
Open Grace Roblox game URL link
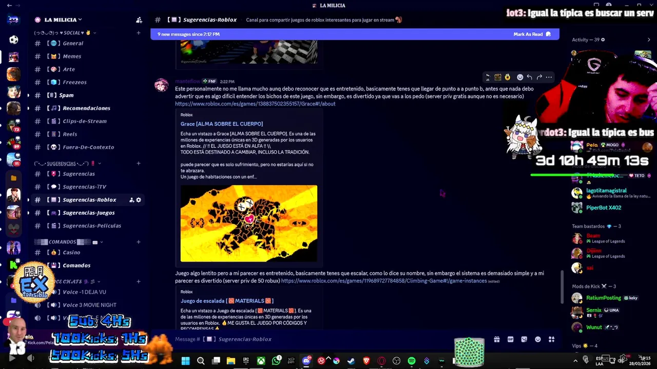255,104
